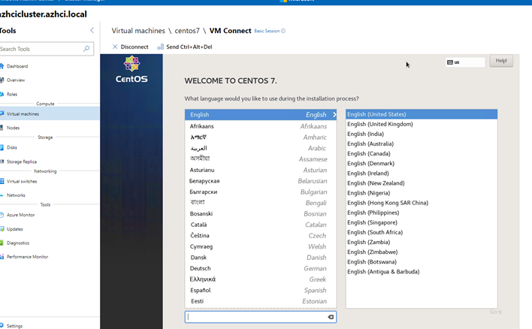Click the Azure Monitor icon

pyautogui.click(x=2, y=215)
